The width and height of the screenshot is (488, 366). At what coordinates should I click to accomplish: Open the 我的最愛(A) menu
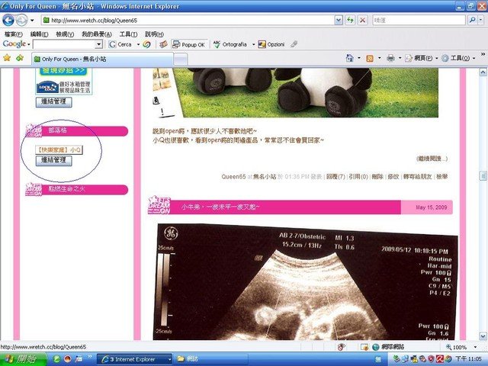97,34
